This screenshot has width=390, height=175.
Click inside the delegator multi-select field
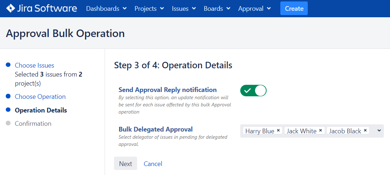[372, 131]
